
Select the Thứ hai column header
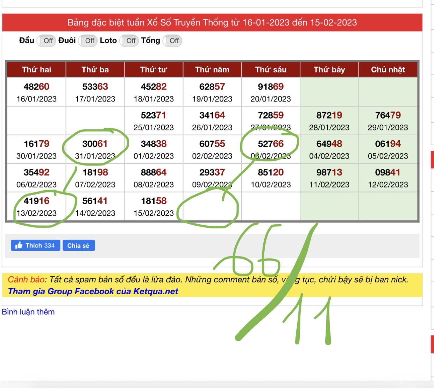(37, 70)
